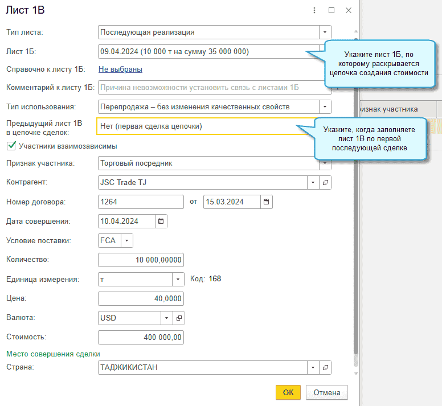Viewport: 442px width, 406px height.
Task: Expand Тип листа dropdown
Action: point(325,32)
